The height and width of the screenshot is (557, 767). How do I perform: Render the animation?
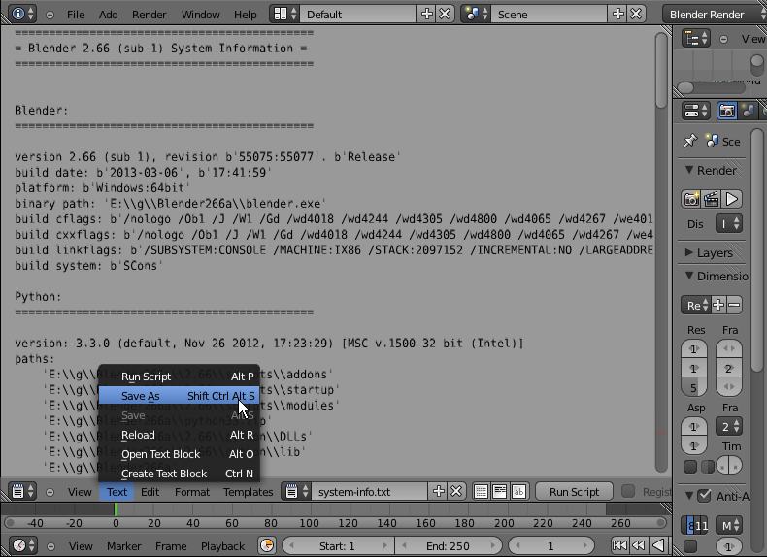pos(712,199)
